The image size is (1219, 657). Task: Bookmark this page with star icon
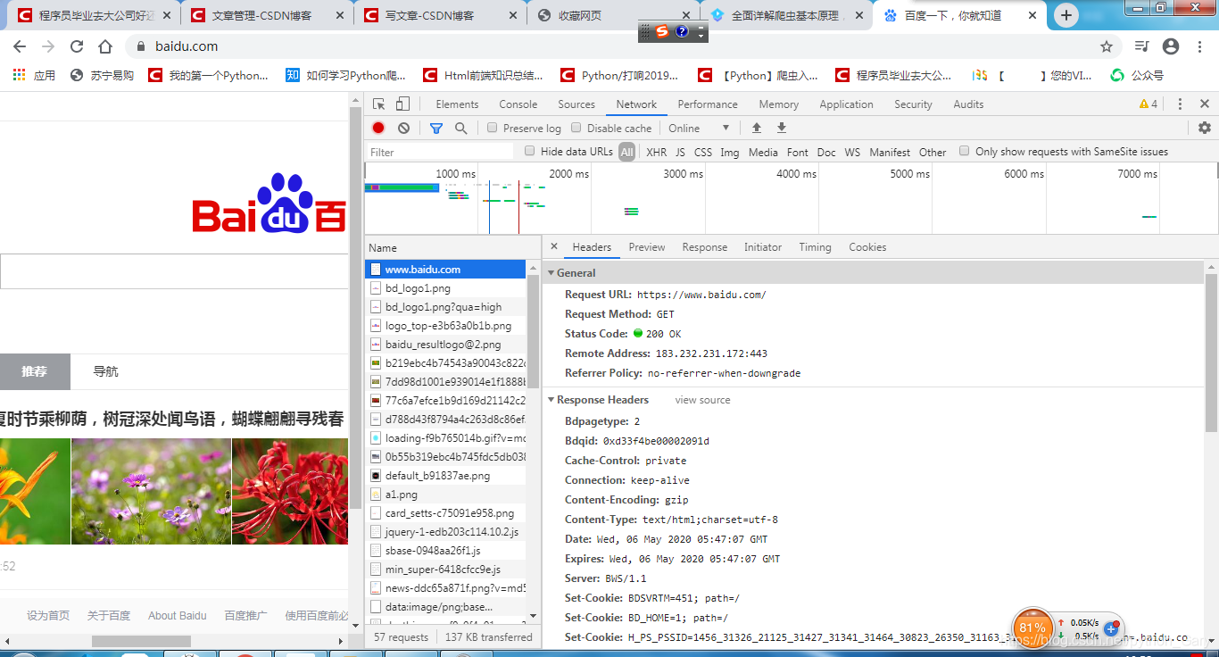tap(1107, 46)
